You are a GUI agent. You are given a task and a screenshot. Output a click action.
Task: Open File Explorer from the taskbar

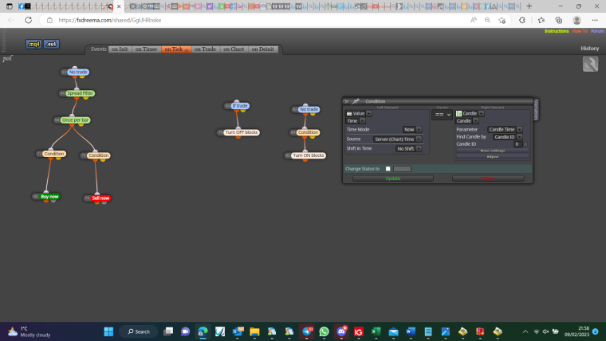click(254, 331)
